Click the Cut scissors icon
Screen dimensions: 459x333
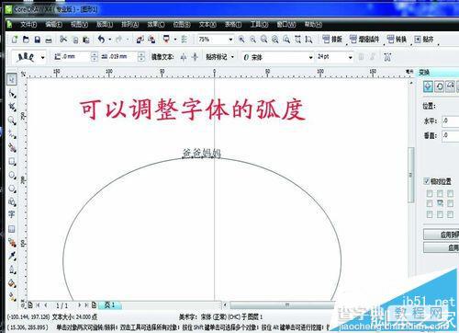pyautogui.click(x=63, y=40)
